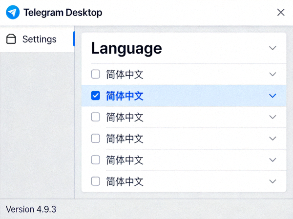Expand the blue chevron on highlighted row
293x219 pixels.
272,96
